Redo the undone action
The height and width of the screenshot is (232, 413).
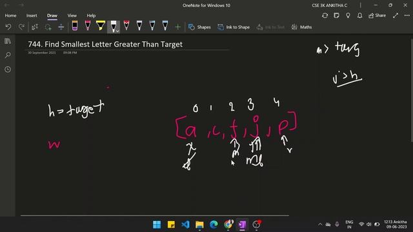(x=21, y=27)
